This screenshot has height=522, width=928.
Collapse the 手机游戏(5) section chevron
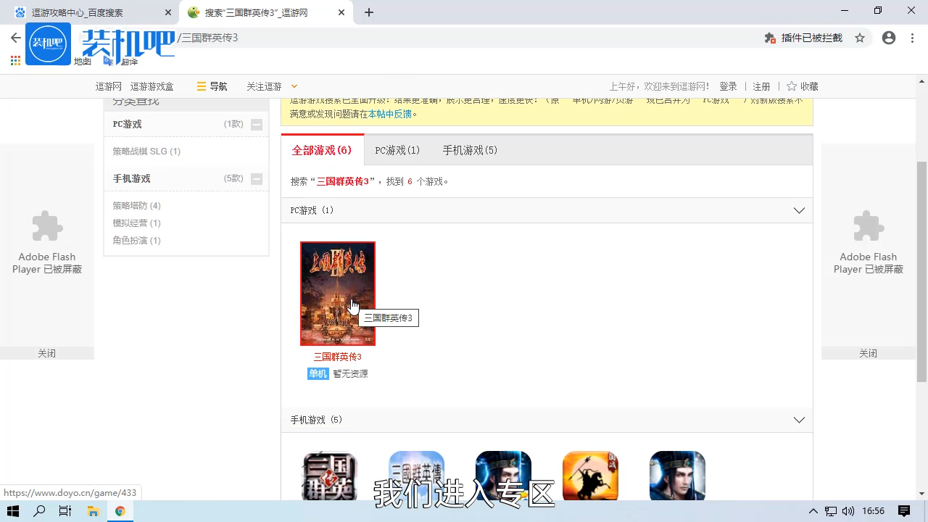point(799,420)
